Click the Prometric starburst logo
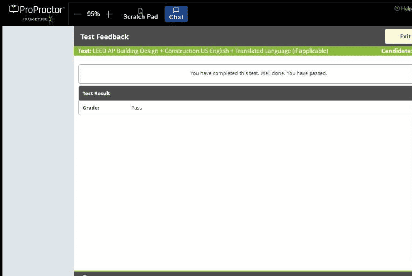The height and width of the screenshot is (276, 412). 51,19
